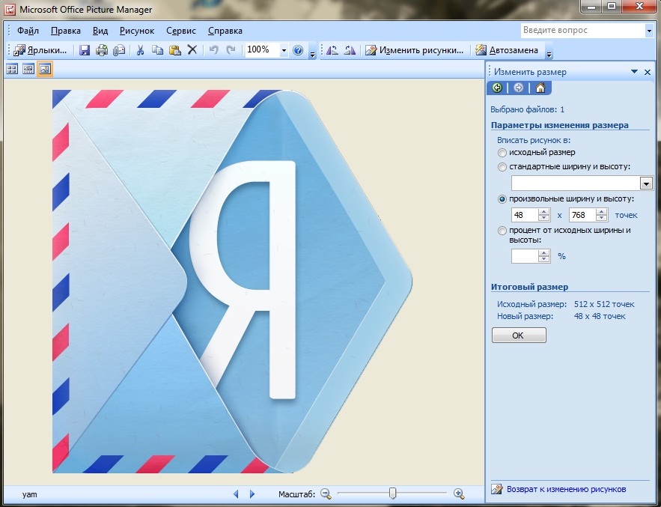The width and height of the screenshot is (661, 507).
Task: Cut with the scissors icon
Action: (141, 50)
